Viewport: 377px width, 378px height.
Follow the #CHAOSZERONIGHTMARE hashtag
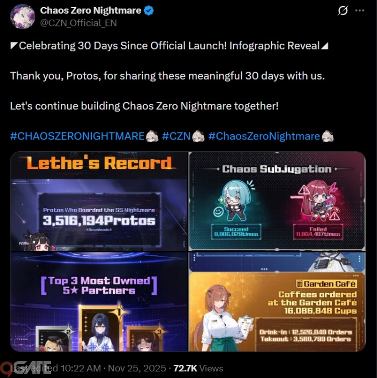[77, 136]
